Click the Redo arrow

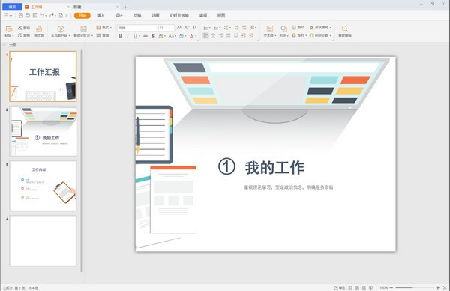[52, 16]
